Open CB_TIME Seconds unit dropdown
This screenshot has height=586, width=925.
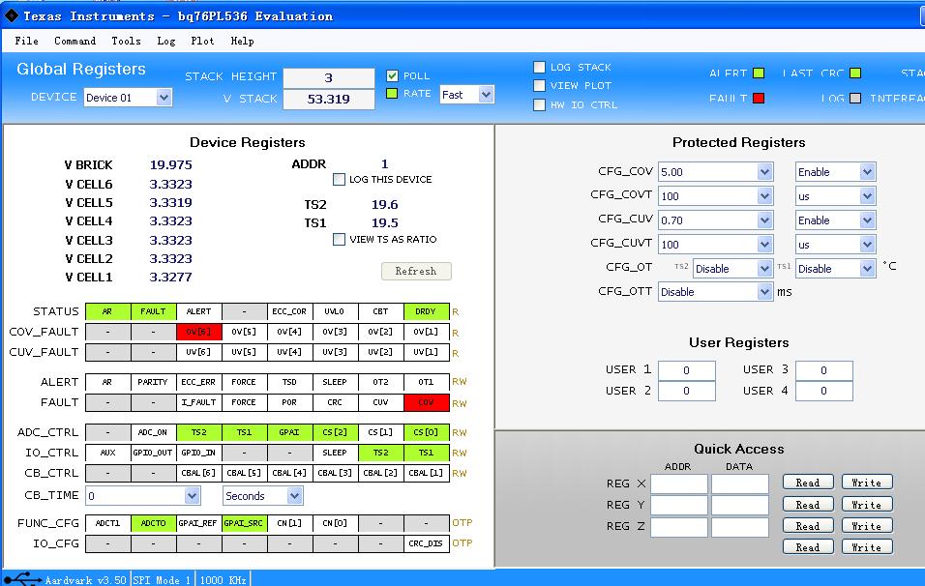coord(263,496)
